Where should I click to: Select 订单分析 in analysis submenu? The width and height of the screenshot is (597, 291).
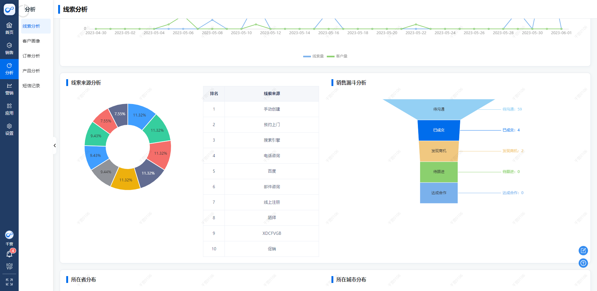[x=31, y=56]
